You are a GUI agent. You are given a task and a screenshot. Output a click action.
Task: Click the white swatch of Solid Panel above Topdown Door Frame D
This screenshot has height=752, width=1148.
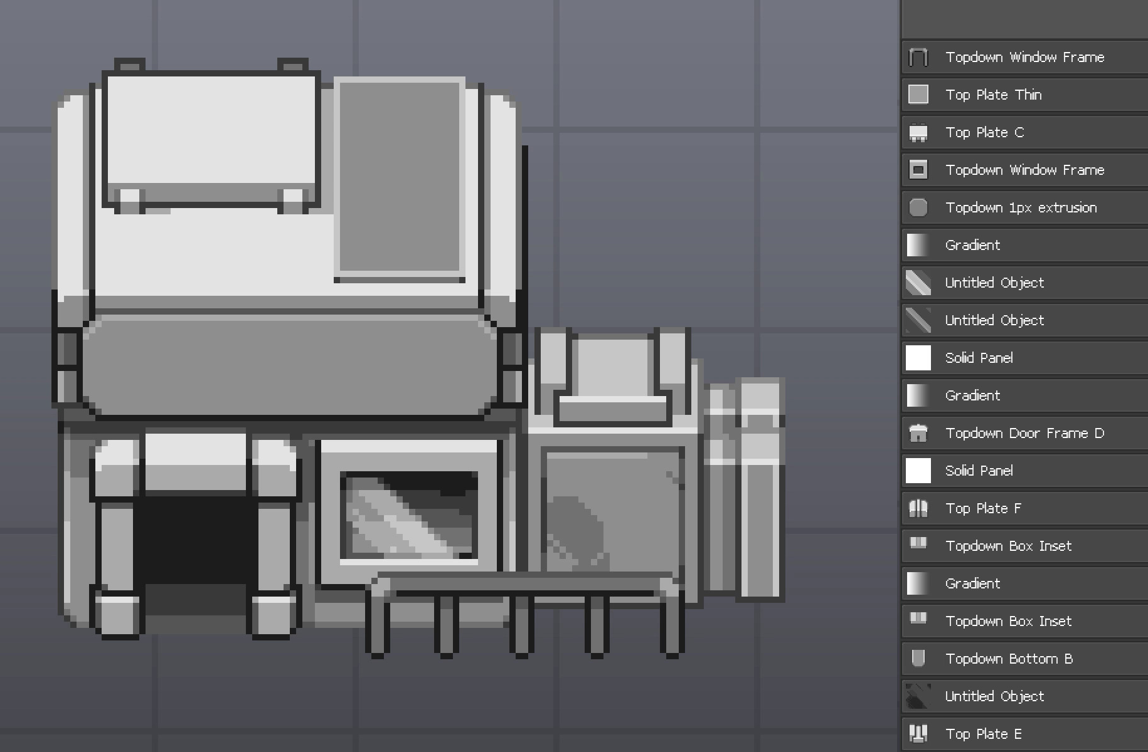point(918,358)
